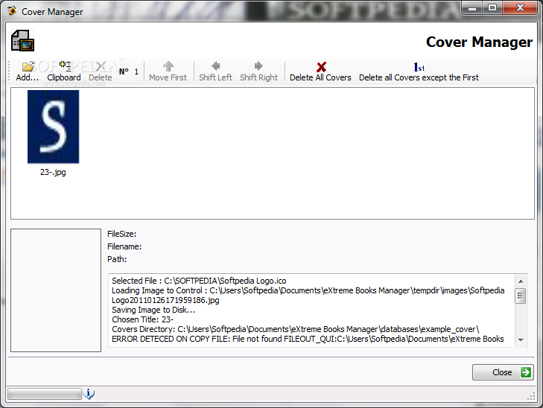This screenshot has height=408, width=543.
Task: Click the N° 1 cover number indicator
Action: tap(129, 71)
